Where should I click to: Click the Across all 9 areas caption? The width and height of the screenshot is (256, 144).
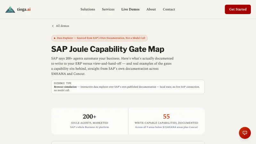coord(166,127)
